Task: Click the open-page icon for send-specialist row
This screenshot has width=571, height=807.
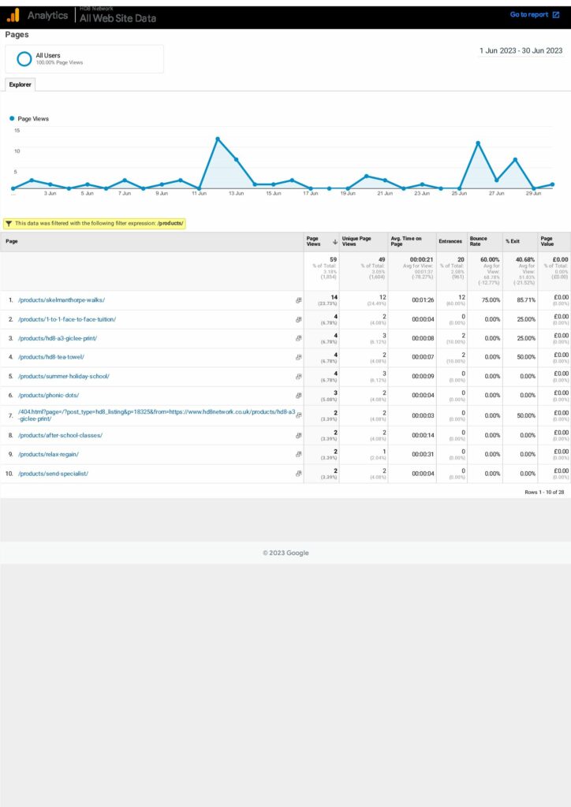Action: (x=299, y=474)
